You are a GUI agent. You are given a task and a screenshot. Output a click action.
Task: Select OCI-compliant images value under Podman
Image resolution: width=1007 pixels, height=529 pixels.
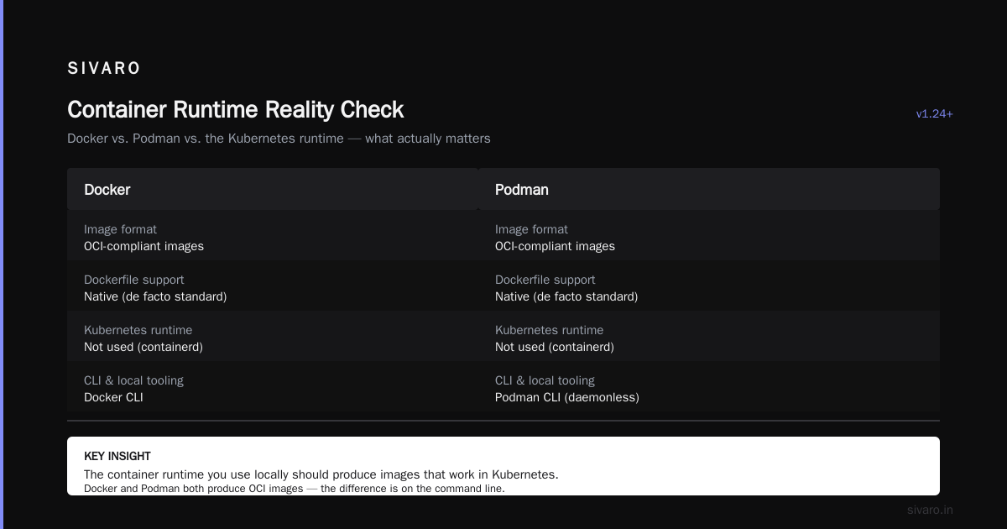(555, 246)
